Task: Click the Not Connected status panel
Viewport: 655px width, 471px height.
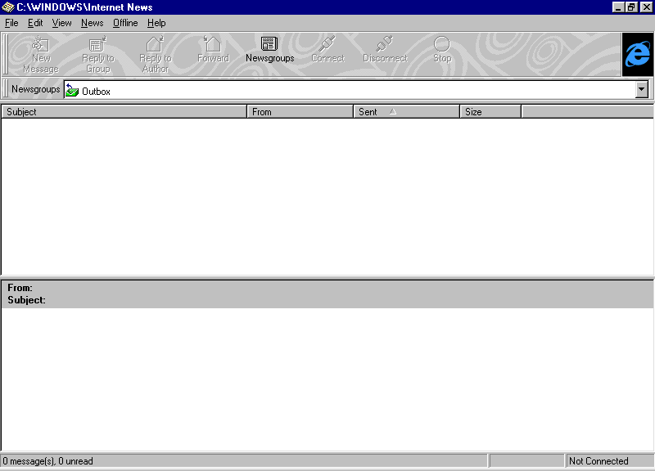Action: click(608, 461)
